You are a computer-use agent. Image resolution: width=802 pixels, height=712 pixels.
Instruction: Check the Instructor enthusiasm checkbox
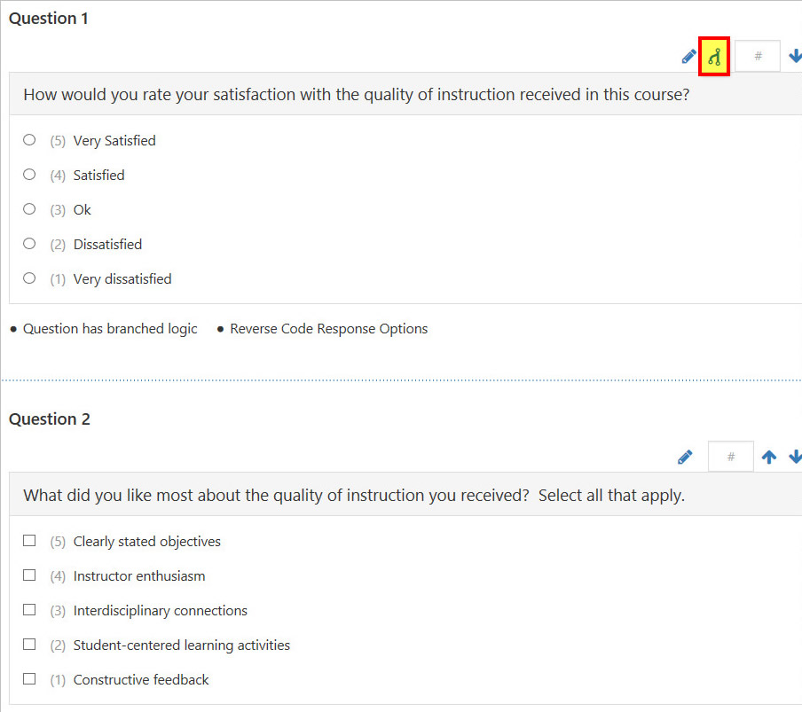point(28,575)
